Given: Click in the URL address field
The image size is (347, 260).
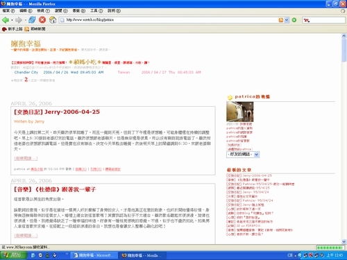Looking at the screenshot, I should 171,20.
